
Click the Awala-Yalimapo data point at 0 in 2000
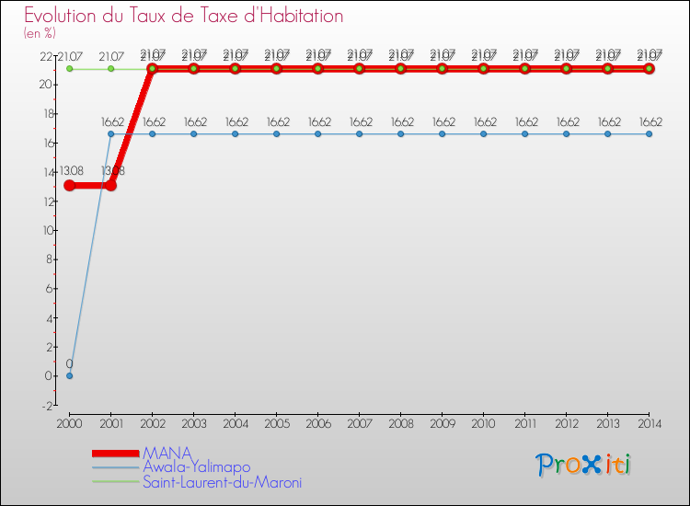pos(70,375)
